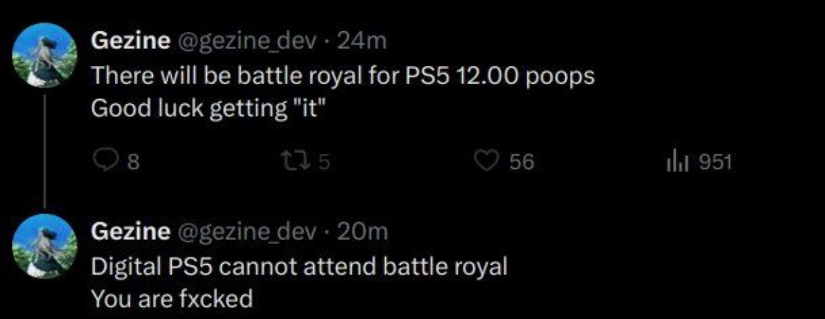Open the tweet about battle royal for PS5 12.00
This screenshot has height=319, width=825.
coord(343,76)
